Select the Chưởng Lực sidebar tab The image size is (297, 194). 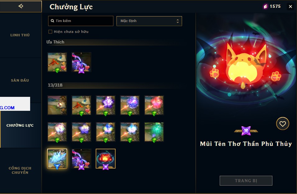coord(20,125)
